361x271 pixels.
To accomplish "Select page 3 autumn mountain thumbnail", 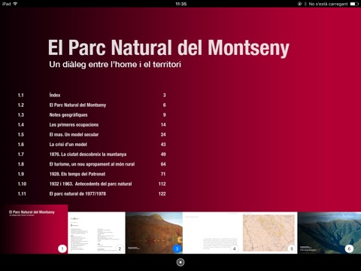I will (154, 233).
